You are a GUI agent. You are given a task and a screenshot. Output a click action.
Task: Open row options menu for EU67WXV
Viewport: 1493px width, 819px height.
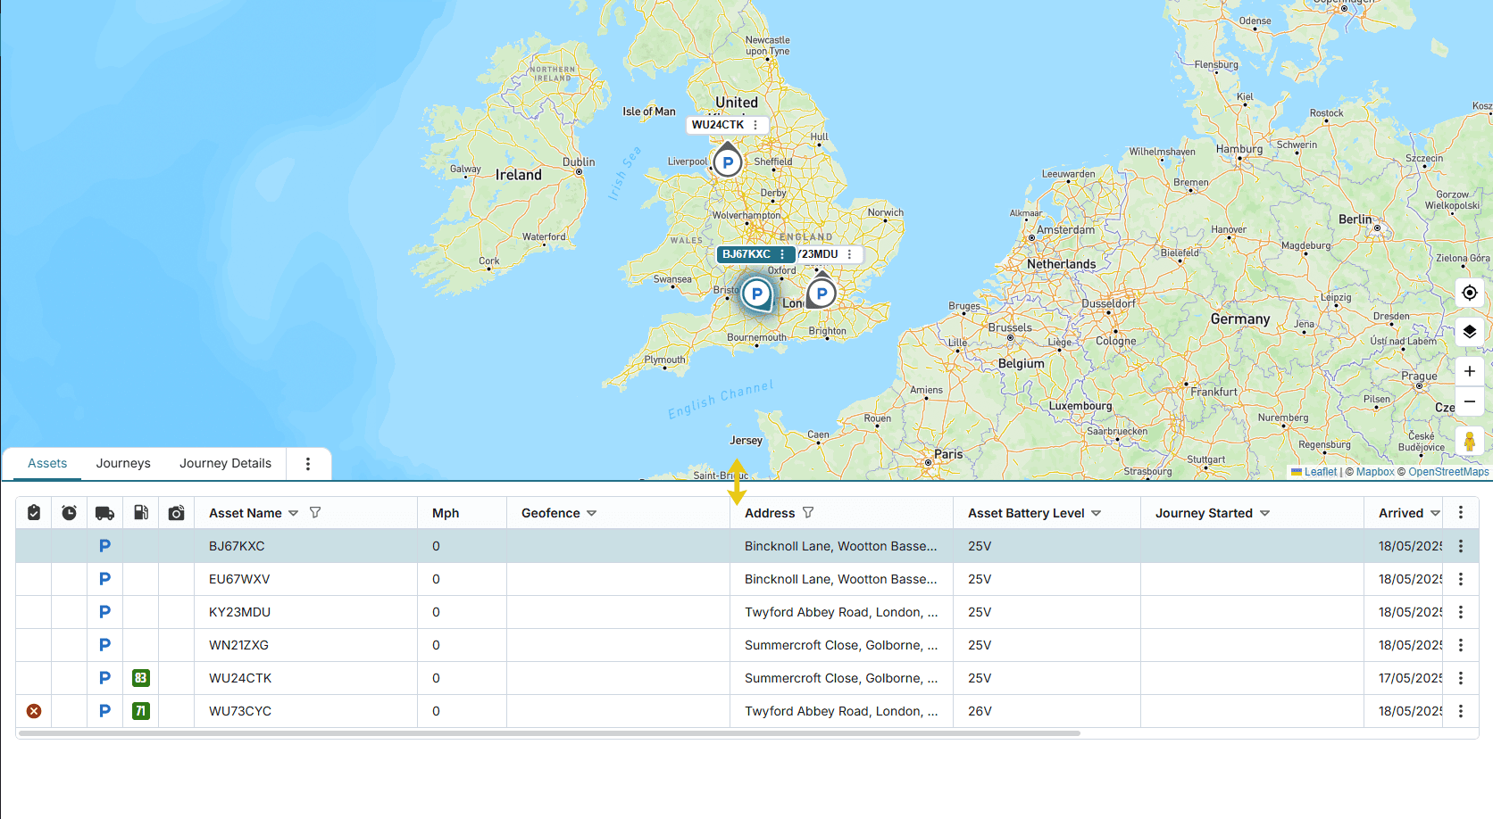[x=1461, y=579]
